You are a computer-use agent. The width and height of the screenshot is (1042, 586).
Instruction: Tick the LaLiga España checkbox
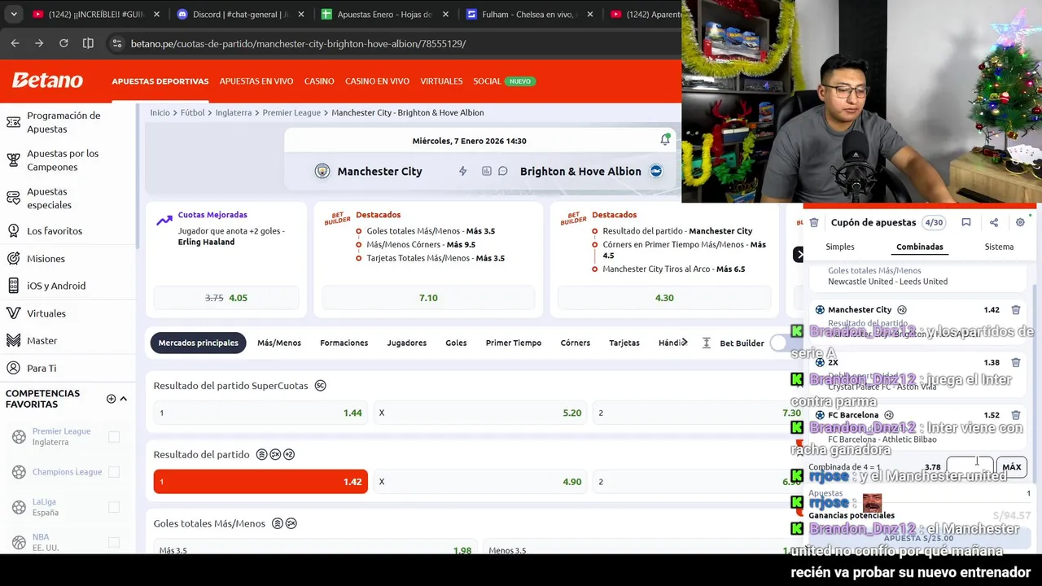[x=114, y=507]
